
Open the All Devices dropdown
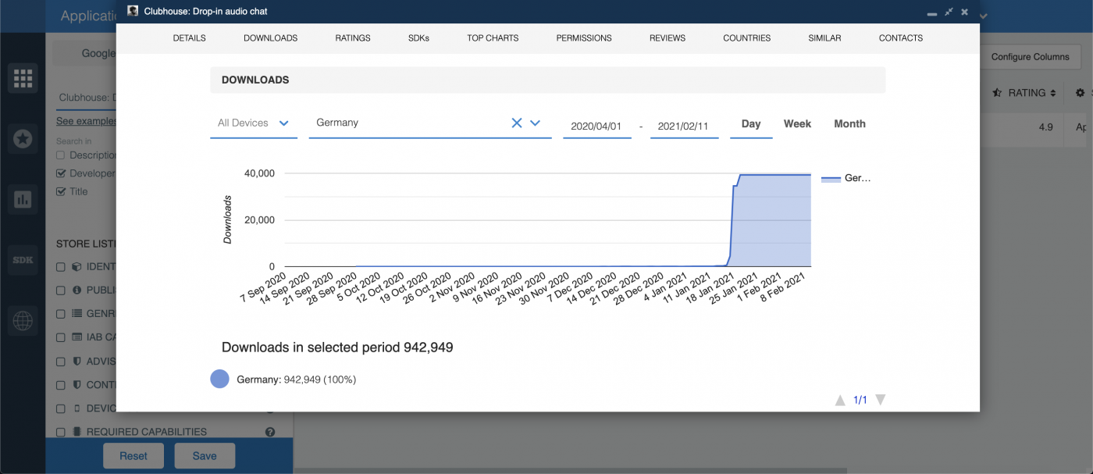coord(253,123)
